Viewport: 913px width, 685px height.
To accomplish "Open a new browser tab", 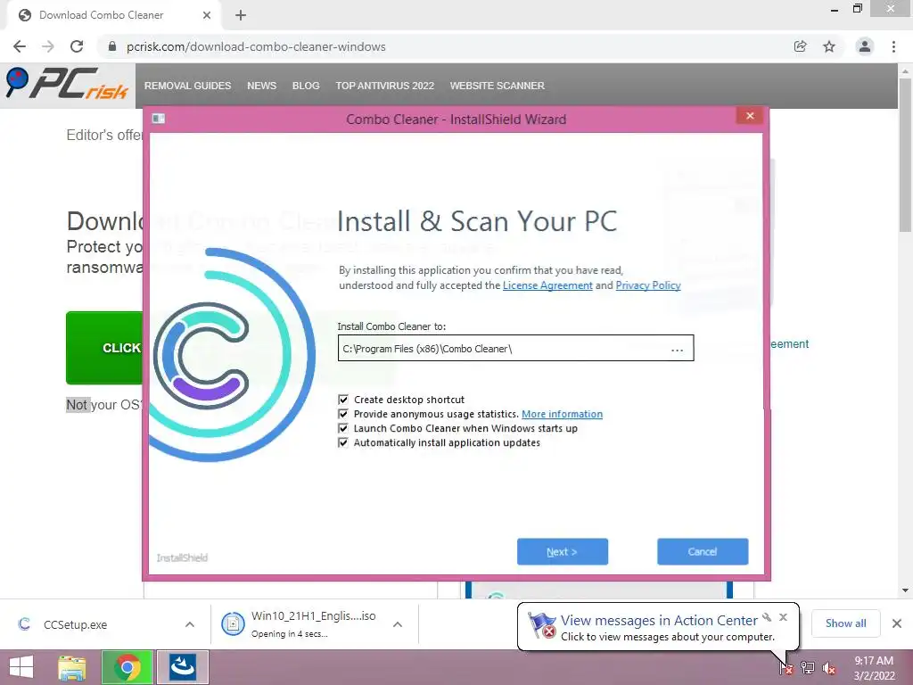I will coord(241,16).
